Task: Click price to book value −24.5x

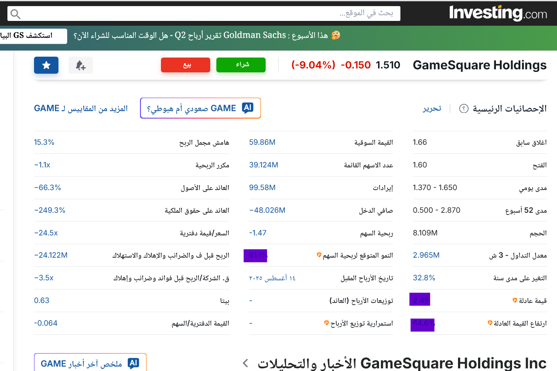Action: [x=46, y=233]
